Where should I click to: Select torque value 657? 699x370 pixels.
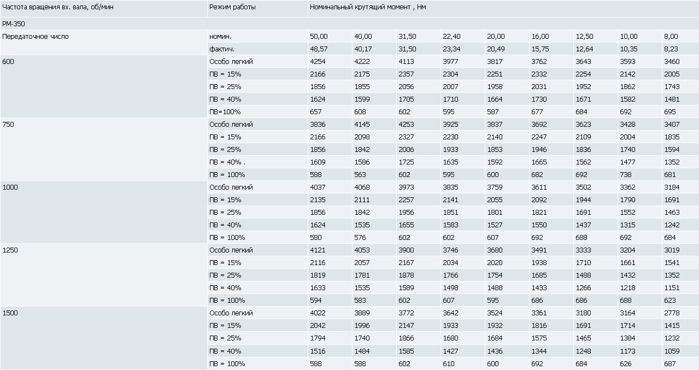click(x=316, y=111)
